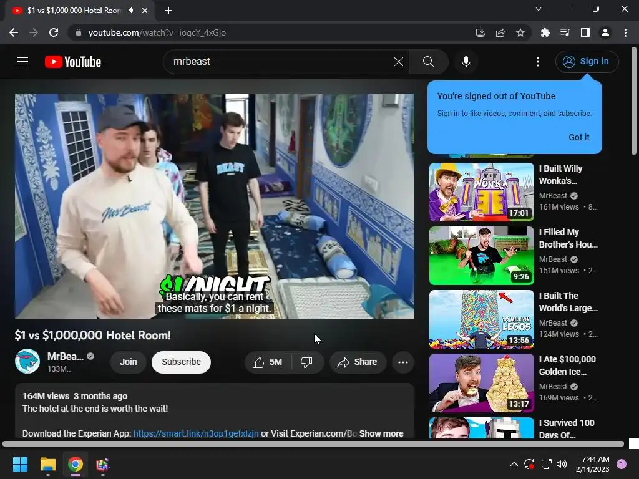The width and height of the screenshot is (639, 479).
Task: Open more actions ellipsis under video
Action: [x=403, y=362]
